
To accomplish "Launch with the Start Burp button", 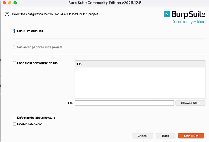I will [191, 136].
